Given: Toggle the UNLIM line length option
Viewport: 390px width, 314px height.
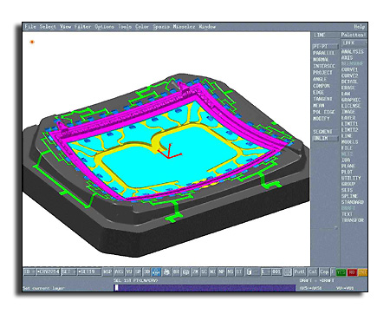Looking at the screenshot, I should coord(325,139).
